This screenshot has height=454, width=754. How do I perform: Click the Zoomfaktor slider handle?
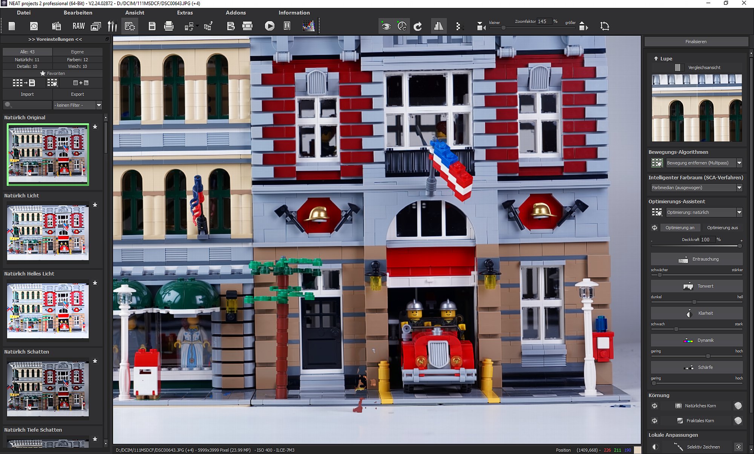(x=503, y=28)
